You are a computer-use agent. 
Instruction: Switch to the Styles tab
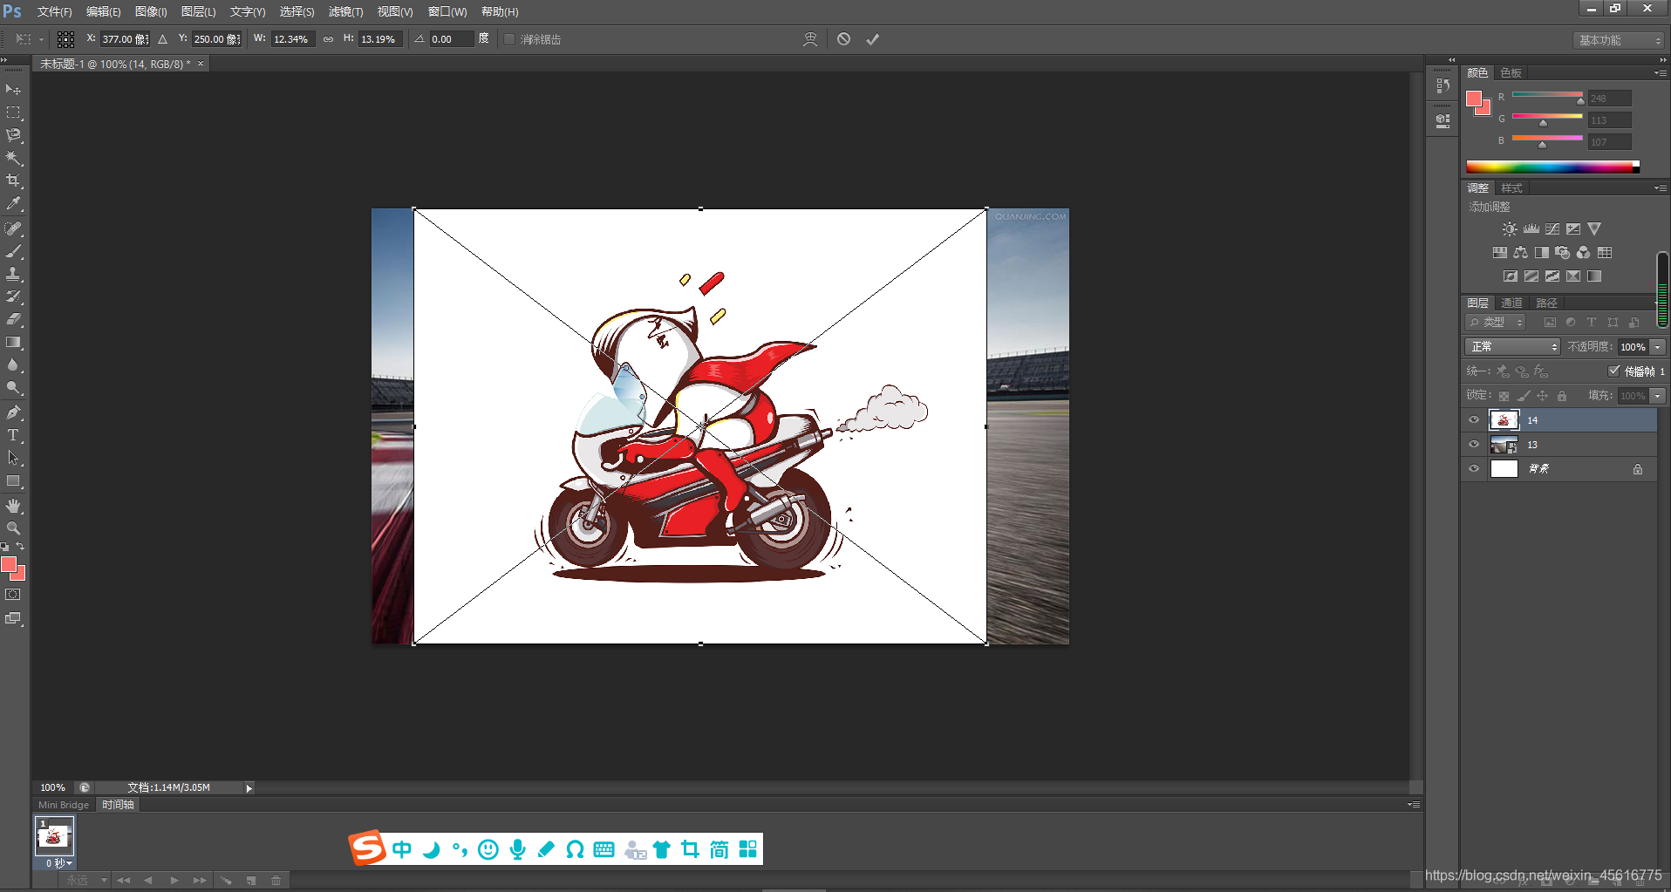[x=1512, y=188]
